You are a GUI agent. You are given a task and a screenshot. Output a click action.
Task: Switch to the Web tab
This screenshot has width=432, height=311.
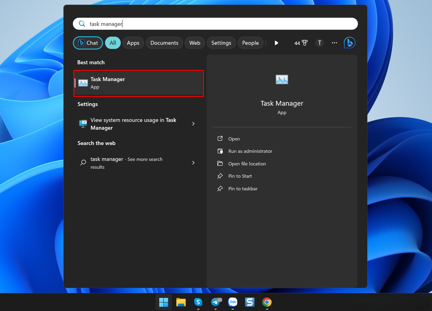click(x=194, y=43)
